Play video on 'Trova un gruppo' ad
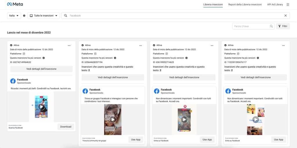 (x=113, y=119)
